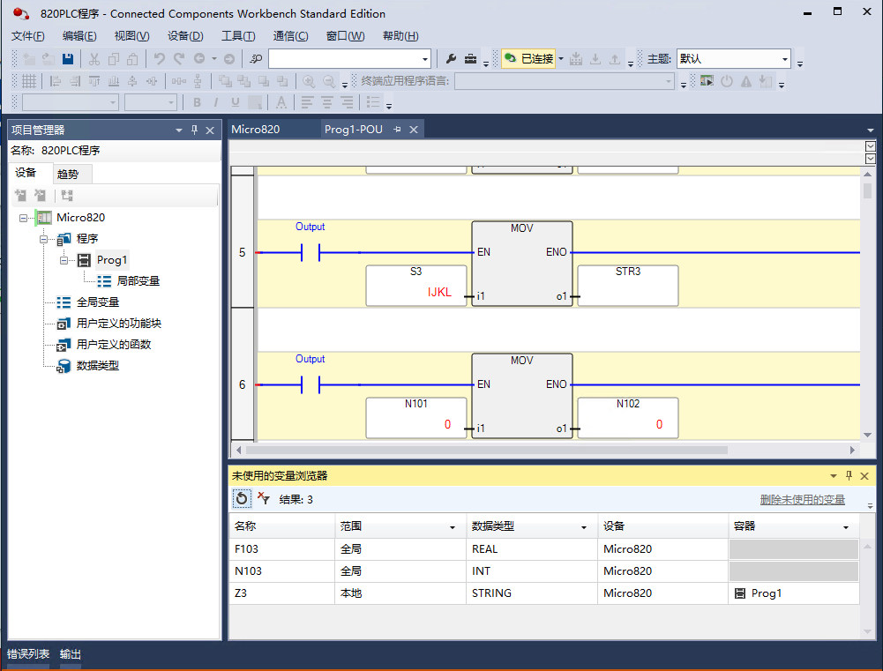The width and height of the screenshot is (883, 671).
Task: Click the ladder editor horizontal scrollbar
Action: (487, 450)
